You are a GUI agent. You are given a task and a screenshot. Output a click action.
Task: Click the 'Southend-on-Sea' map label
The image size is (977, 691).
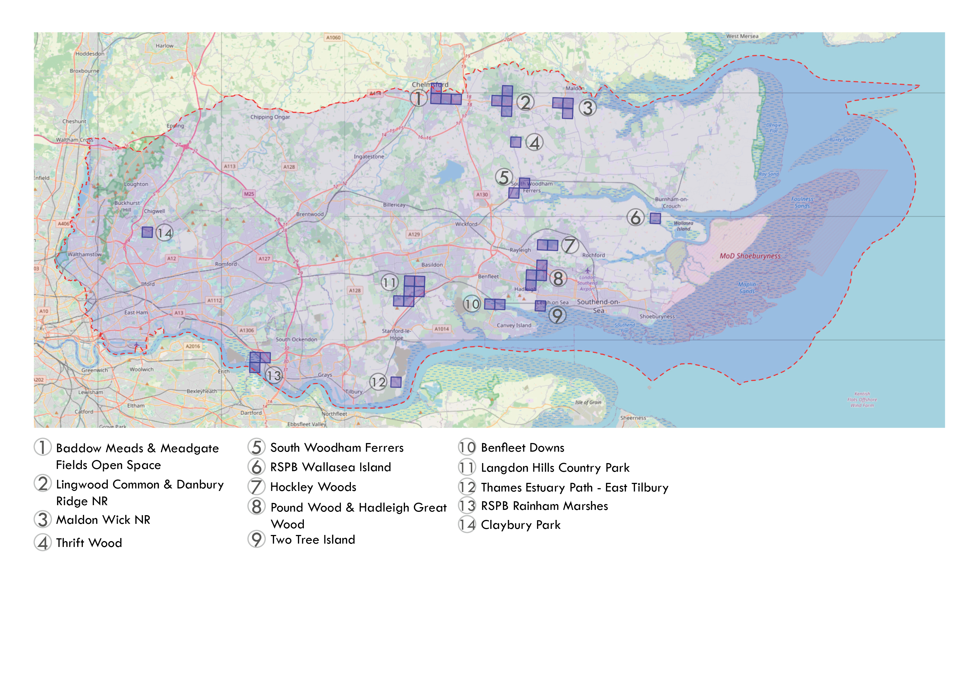pyautogui.click(x=599, y=306)
